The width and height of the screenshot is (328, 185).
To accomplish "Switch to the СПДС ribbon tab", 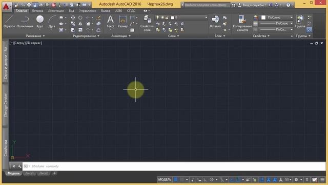I will (131, 11).
